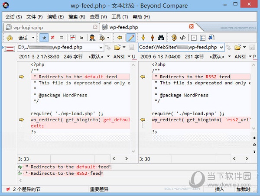Screen dimensions: 260x196
Task: Select the left 'exit;' line
Action: [x=80, y=126]
